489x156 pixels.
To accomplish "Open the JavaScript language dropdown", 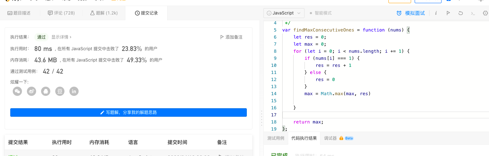I will tap(284, 13).
